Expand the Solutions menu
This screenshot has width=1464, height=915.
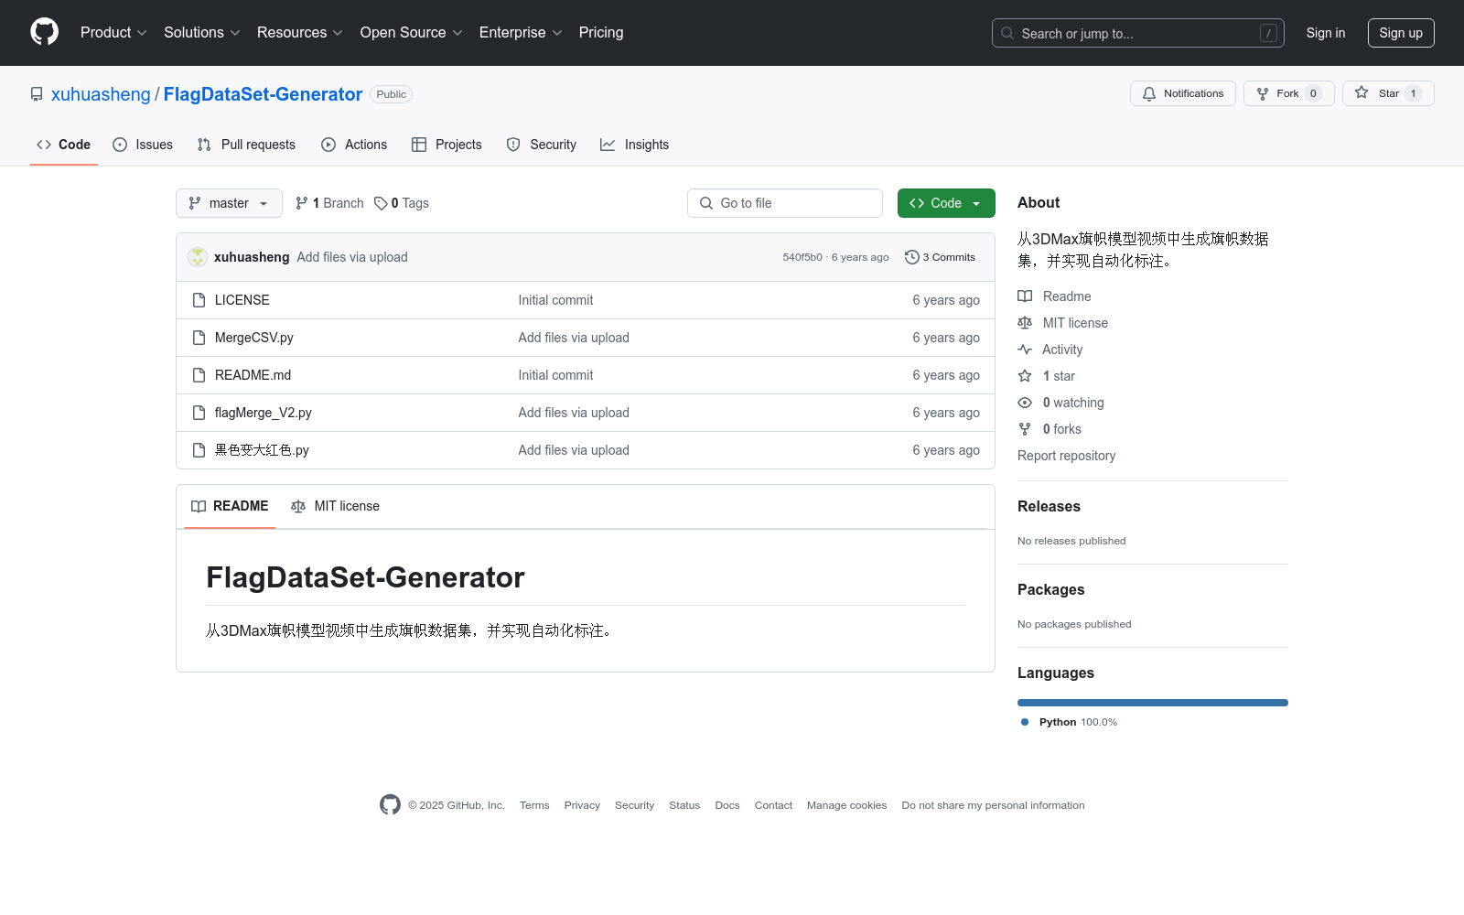[202, 32]
